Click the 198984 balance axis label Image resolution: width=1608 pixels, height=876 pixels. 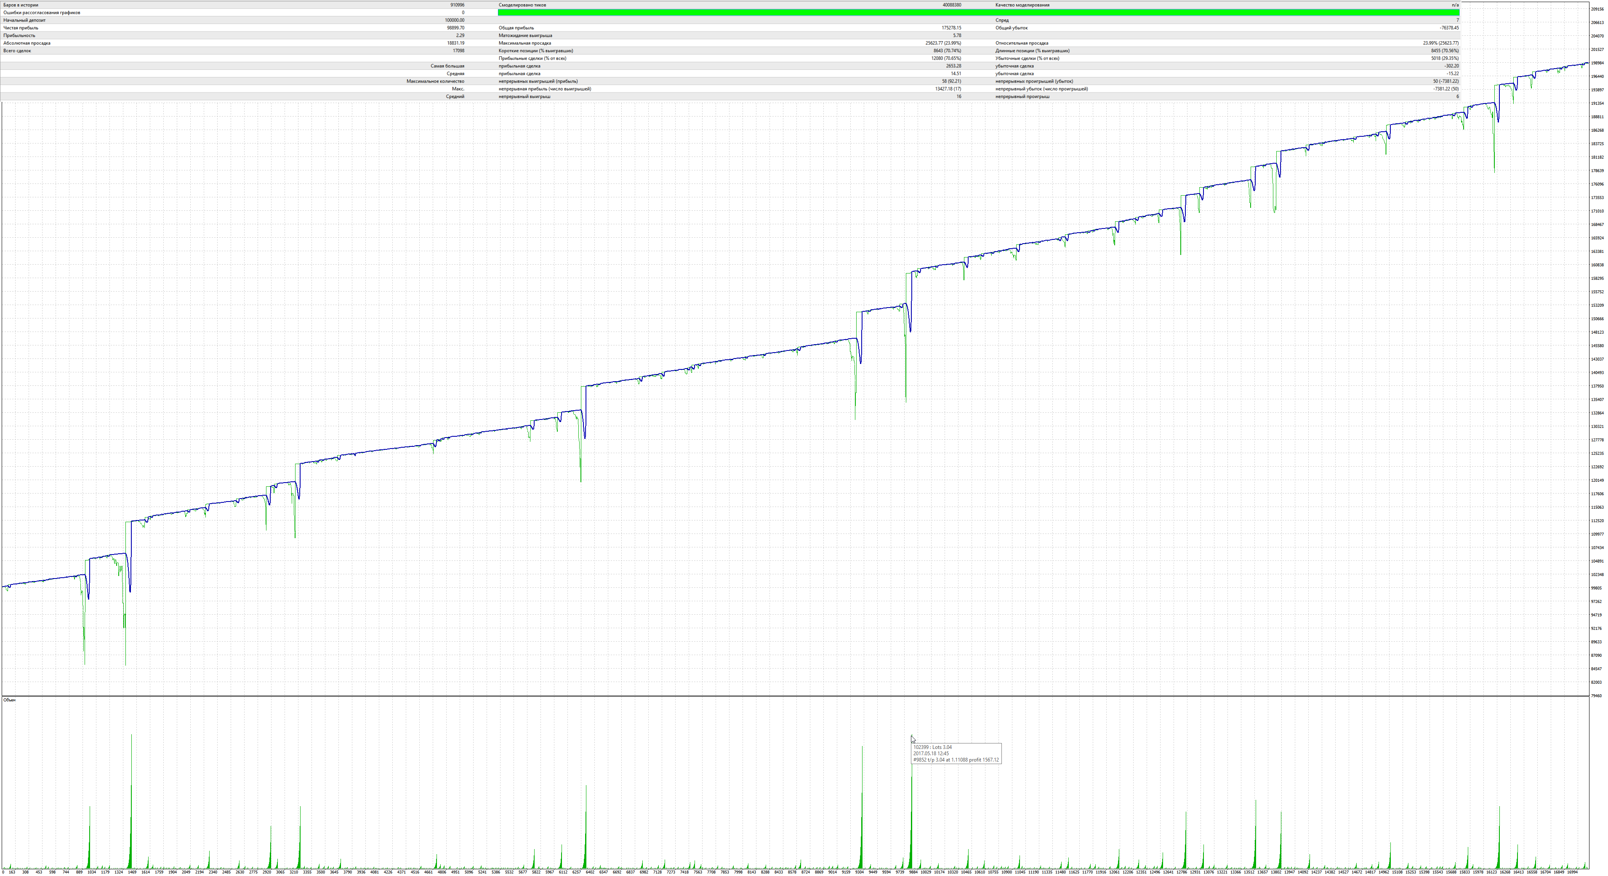[x=1597, y=63]
